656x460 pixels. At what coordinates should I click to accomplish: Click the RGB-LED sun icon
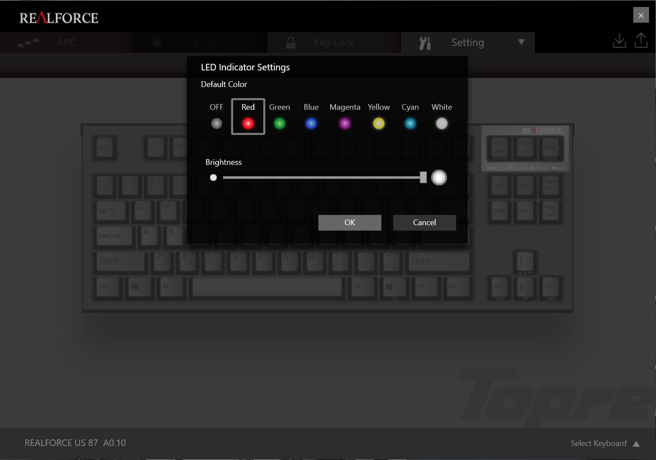pos(157,42)
